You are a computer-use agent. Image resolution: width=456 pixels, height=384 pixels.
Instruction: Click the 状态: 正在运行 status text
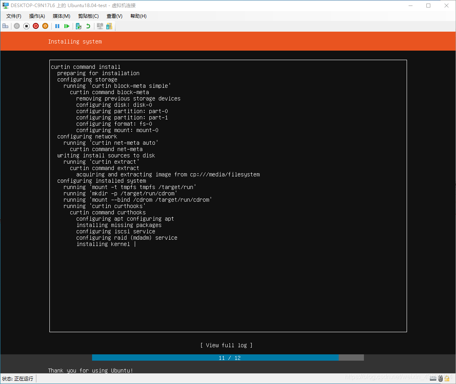pos(18,378)
